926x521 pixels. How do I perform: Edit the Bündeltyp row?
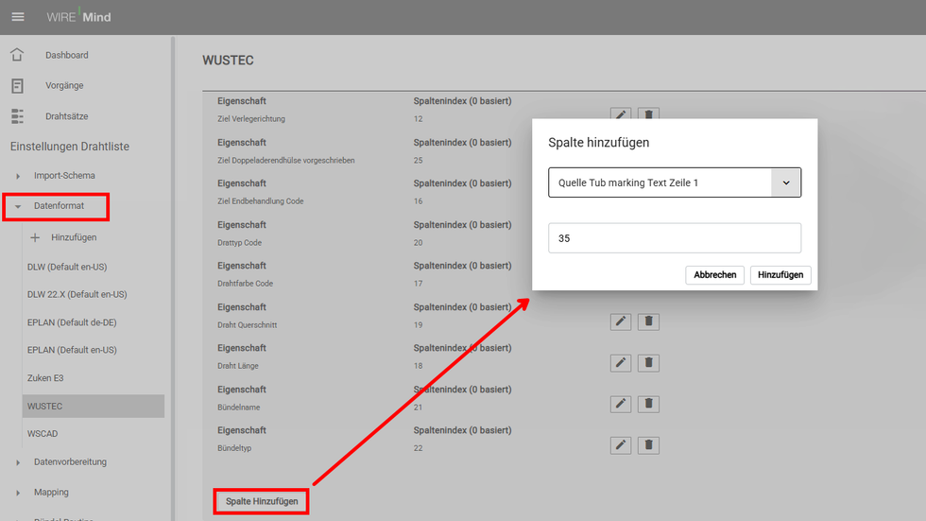[621, 445]
